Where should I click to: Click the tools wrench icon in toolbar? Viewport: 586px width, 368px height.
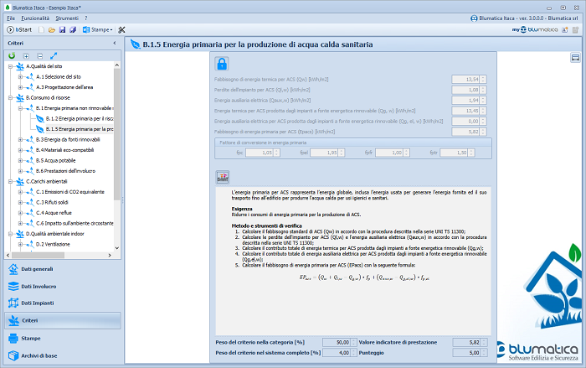pos(121,29)
